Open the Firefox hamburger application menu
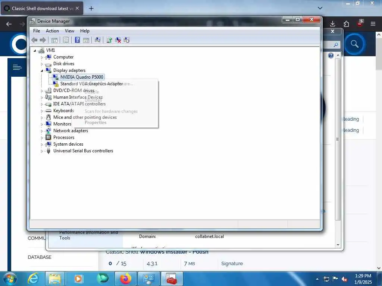 tap(373, 24)
